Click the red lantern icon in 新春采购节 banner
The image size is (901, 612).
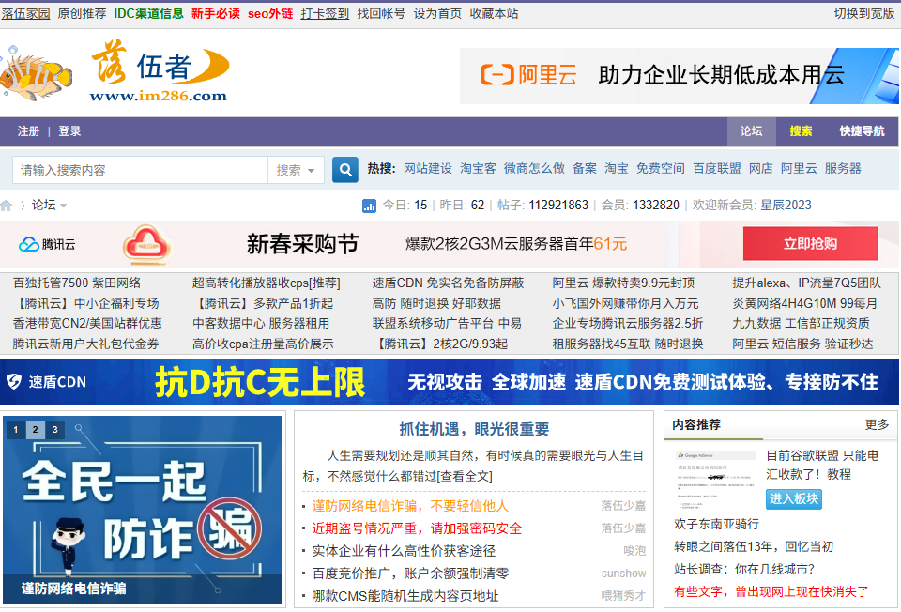coord(146,242)
